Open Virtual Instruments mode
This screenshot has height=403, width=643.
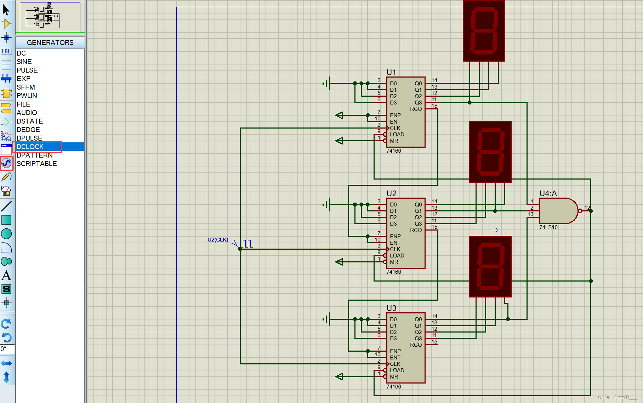[6, 191]
